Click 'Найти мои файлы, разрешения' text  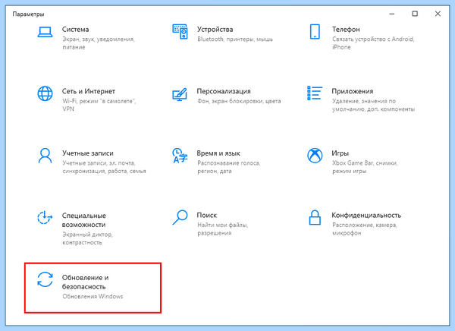pos(222,229)
